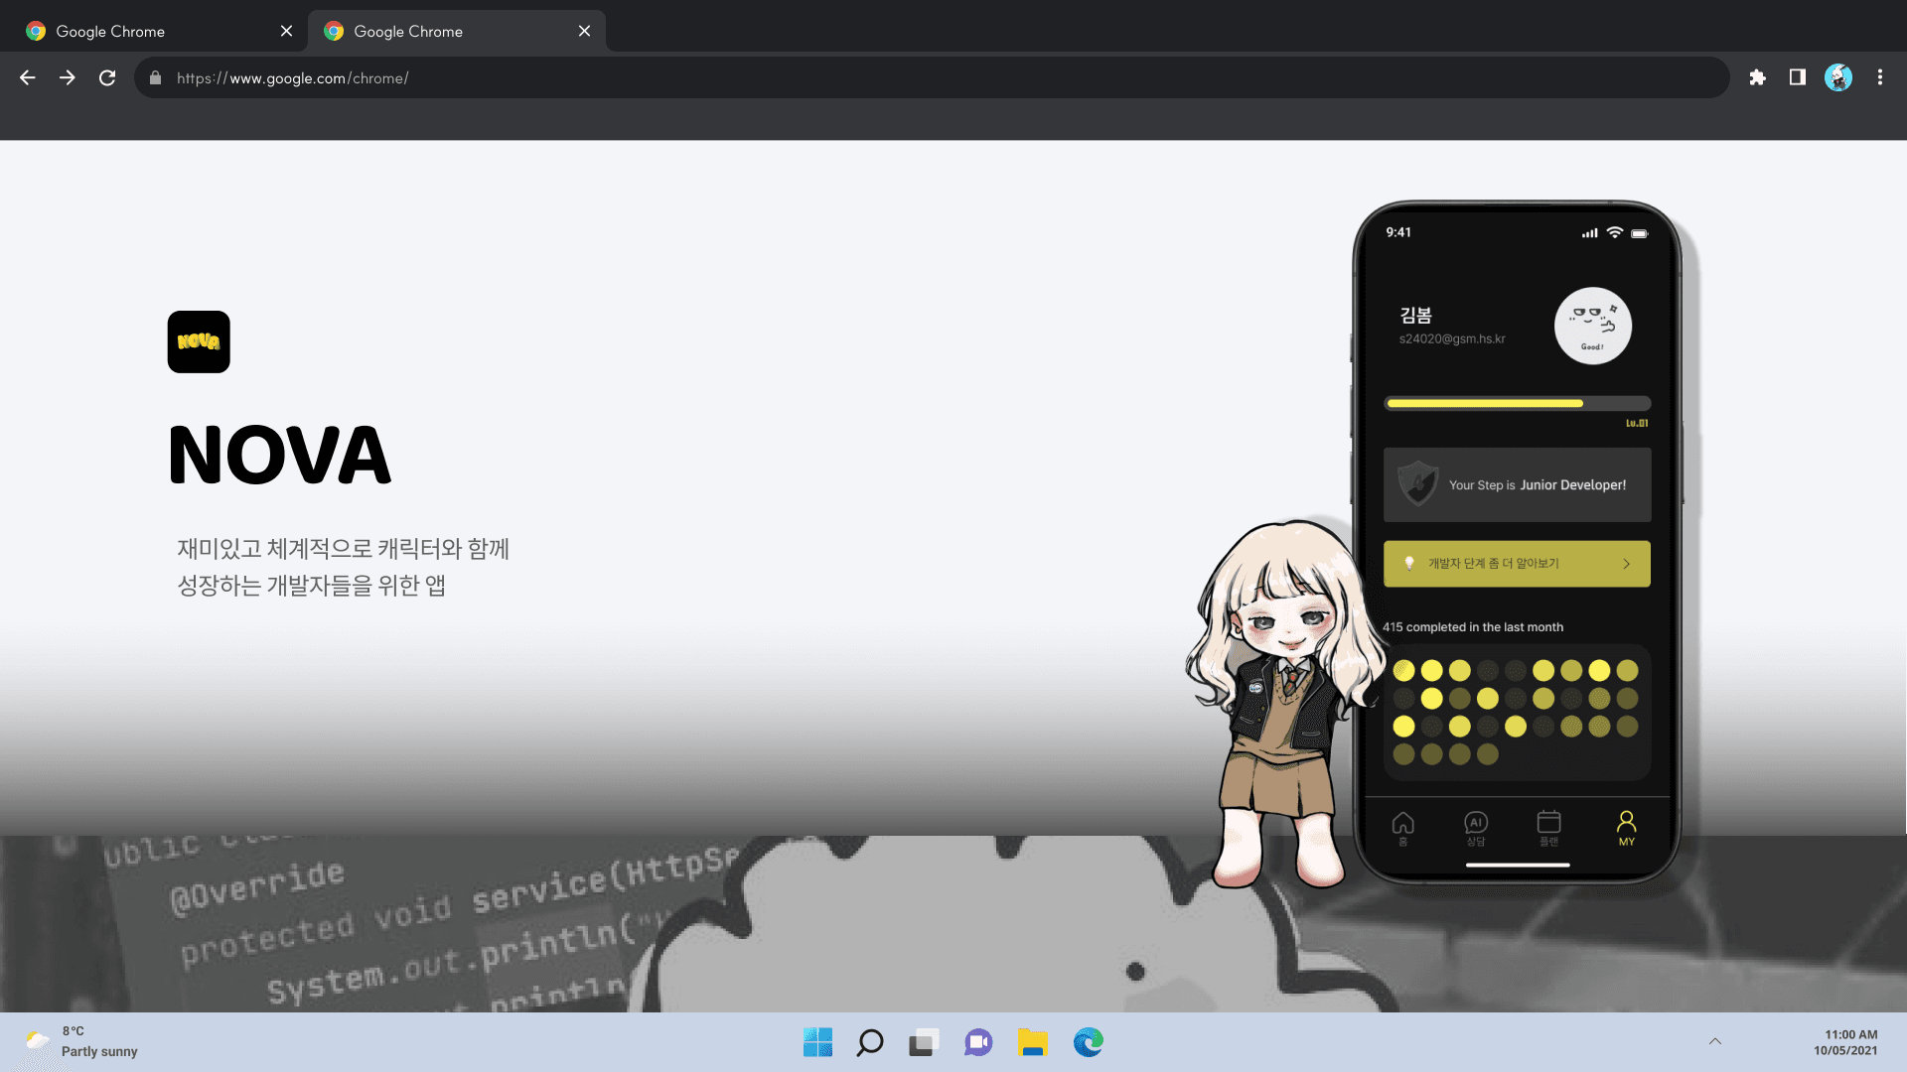Open the Windows Start menu
Screen dimensions: 1907x1072
(x=817, y=1042)
